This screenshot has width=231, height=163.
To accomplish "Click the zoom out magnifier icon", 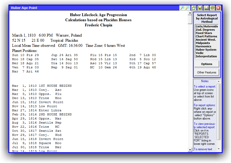I will 188,8.
